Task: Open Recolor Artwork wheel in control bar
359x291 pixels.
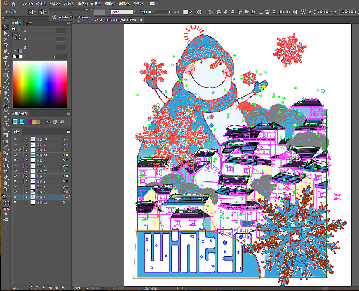Action: pos(199,12)
